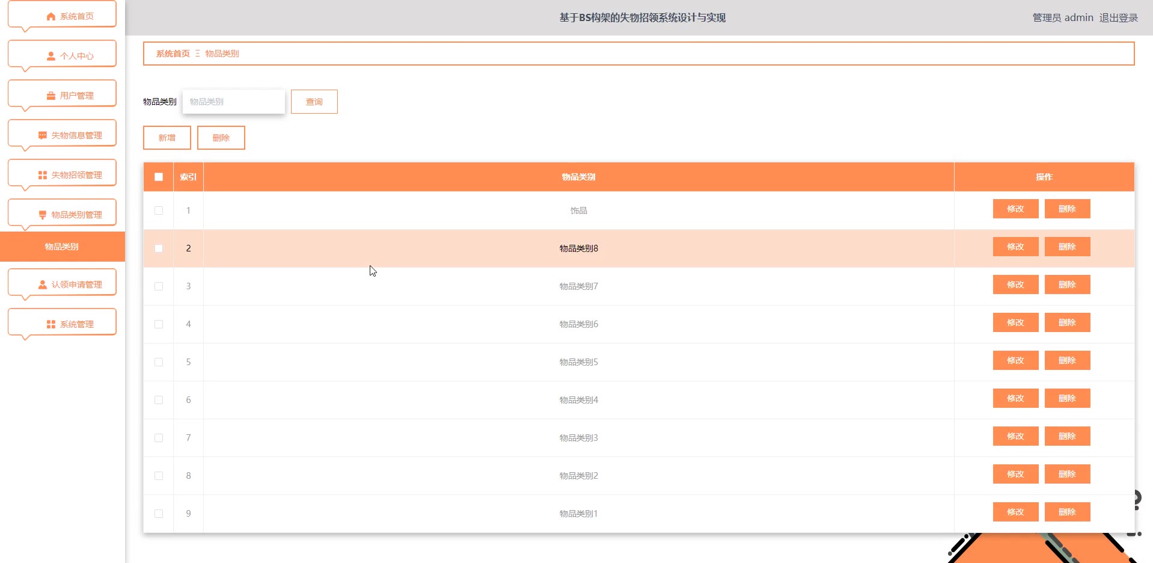Check the checkbox for row 物品类别5
This screenshot has width=1153, height=563.
click(x=159, y=362)
